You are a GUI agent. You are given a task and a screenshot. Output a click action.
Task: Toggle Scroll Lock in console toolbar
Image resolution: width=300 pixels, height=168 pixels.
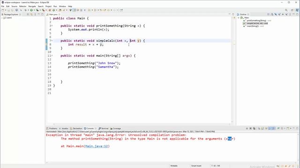tap(262, 128)
